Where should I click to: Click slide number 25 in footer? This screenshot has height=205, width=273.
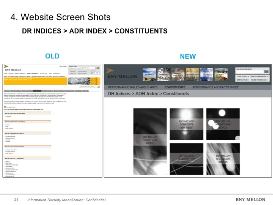[16, 200]
